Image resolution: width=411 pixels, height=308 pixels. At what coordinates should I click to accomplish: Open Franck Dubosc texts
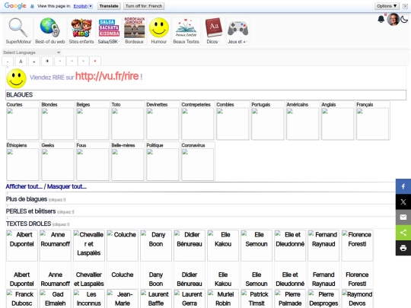(x=22, y=299)
